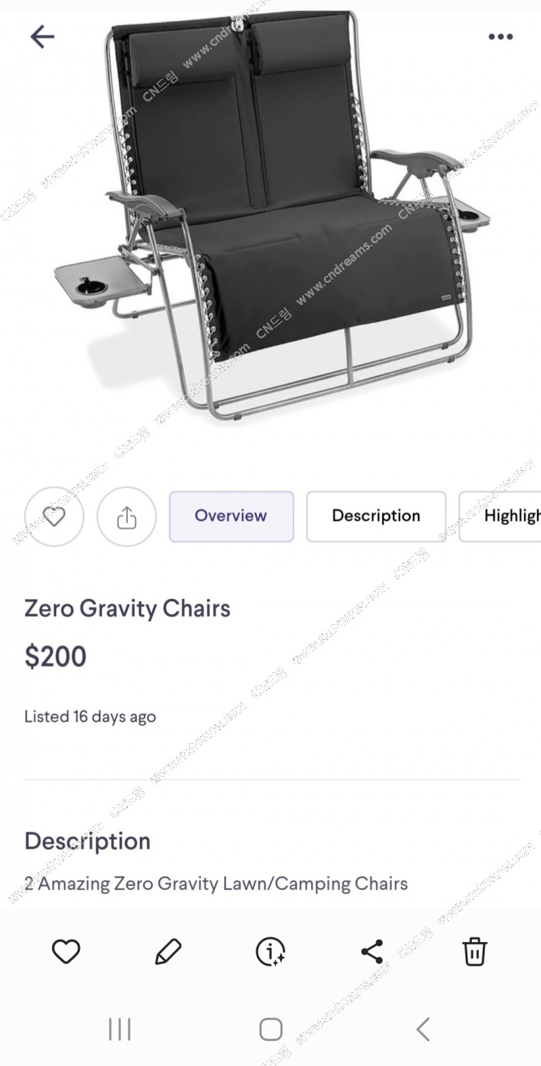Switch to the Description tab
This screenshot has width=541, height=1066.
tap(376, 516)
